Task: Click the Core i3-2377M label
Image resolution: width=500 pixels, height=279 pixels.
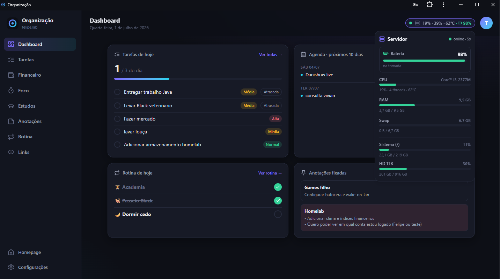Action: 456,80
